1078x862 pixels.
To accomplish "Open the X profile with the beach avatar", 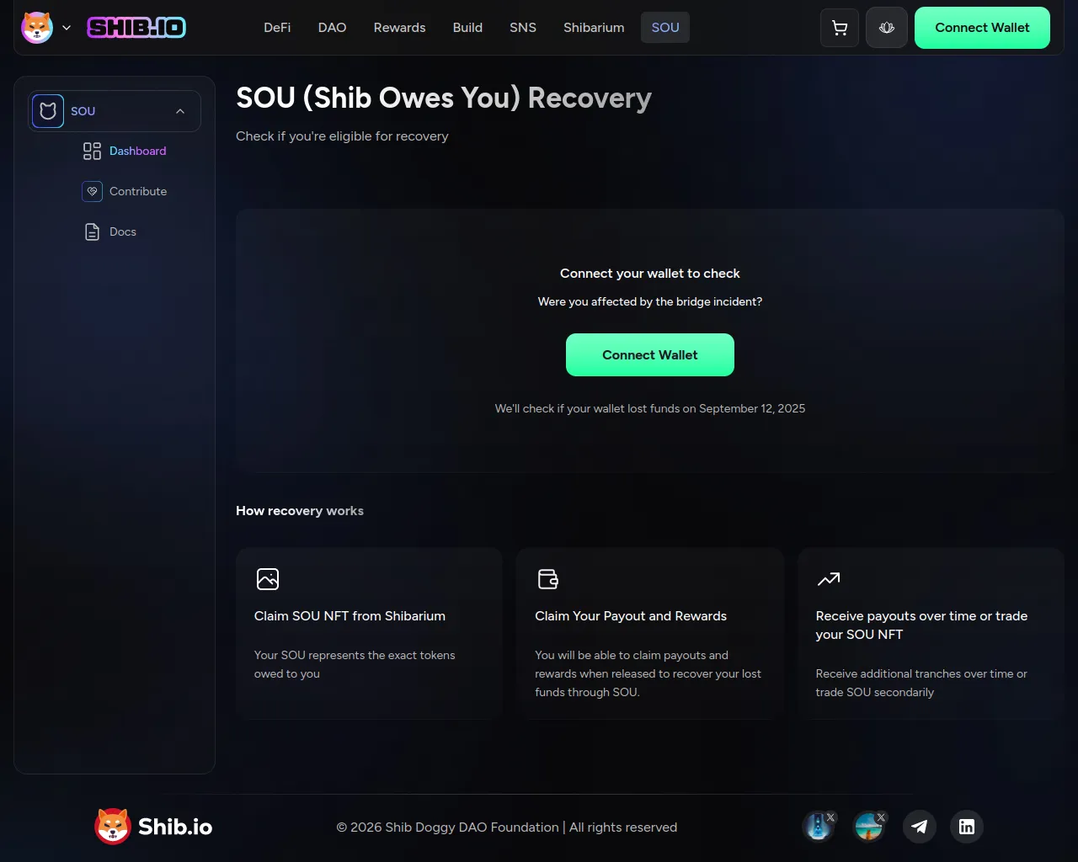I will (x=869, y=827).
